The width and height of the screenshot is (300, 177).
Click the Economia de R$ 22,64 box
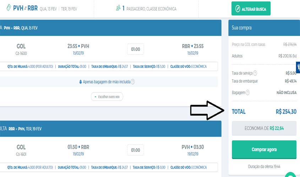[x=264, y=128]
